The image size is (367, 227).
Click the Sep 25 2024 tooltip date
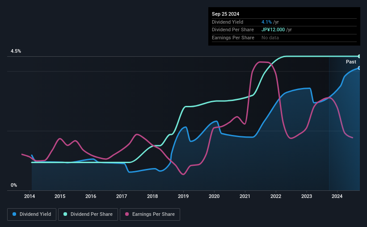[x=226, y=14]
